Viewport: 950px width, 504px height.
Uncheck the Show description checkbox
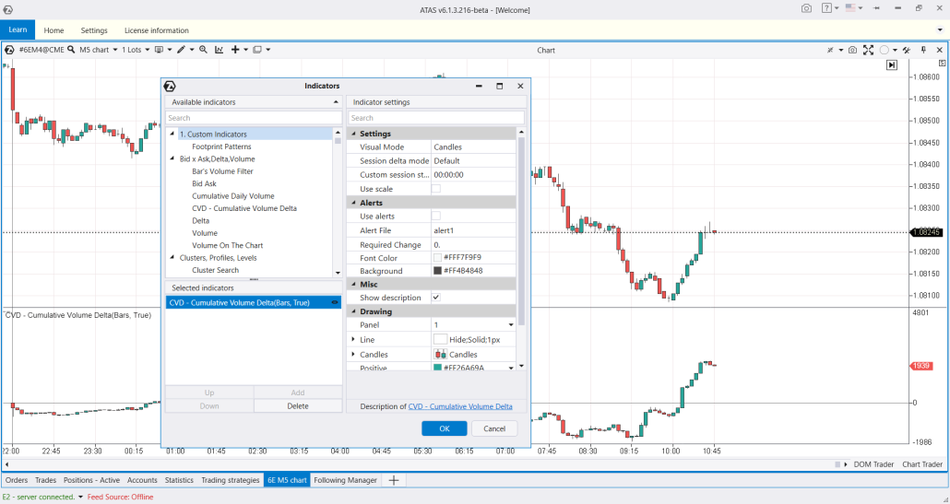436,298
